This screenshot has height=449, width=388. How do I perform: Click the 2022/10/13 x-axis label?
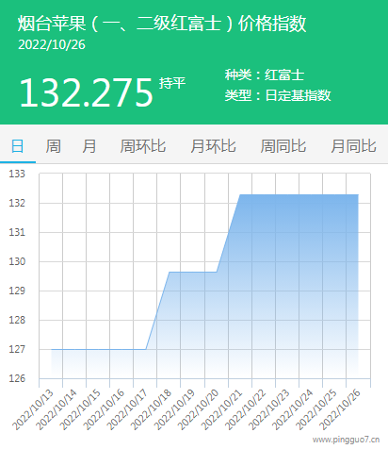pos(33,410)
